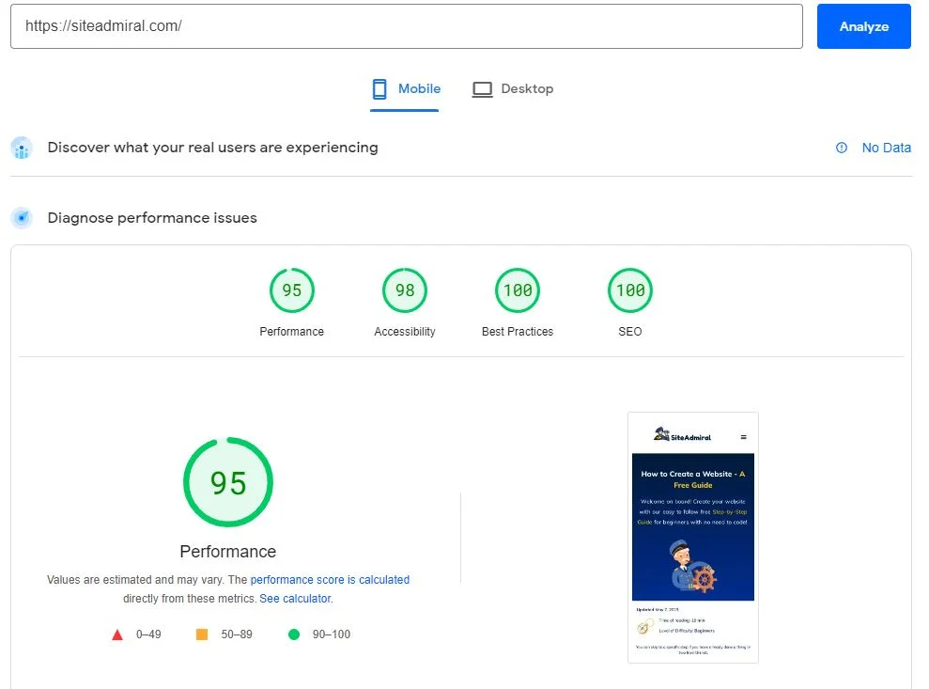Switch to the Mobile tab

pos(405,87)
